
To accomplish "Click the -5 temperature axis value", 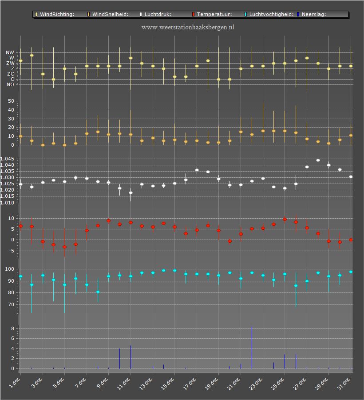I will tap(12, 251).
